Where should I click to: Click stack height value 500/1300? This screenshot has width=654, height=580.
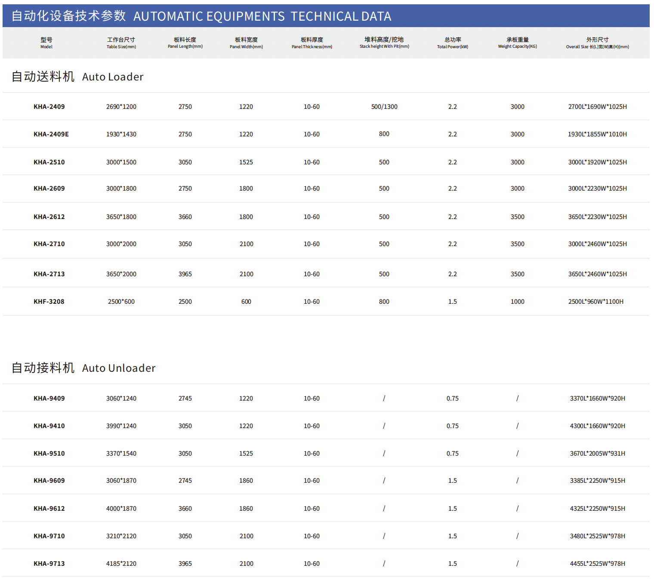coord(384,107)
